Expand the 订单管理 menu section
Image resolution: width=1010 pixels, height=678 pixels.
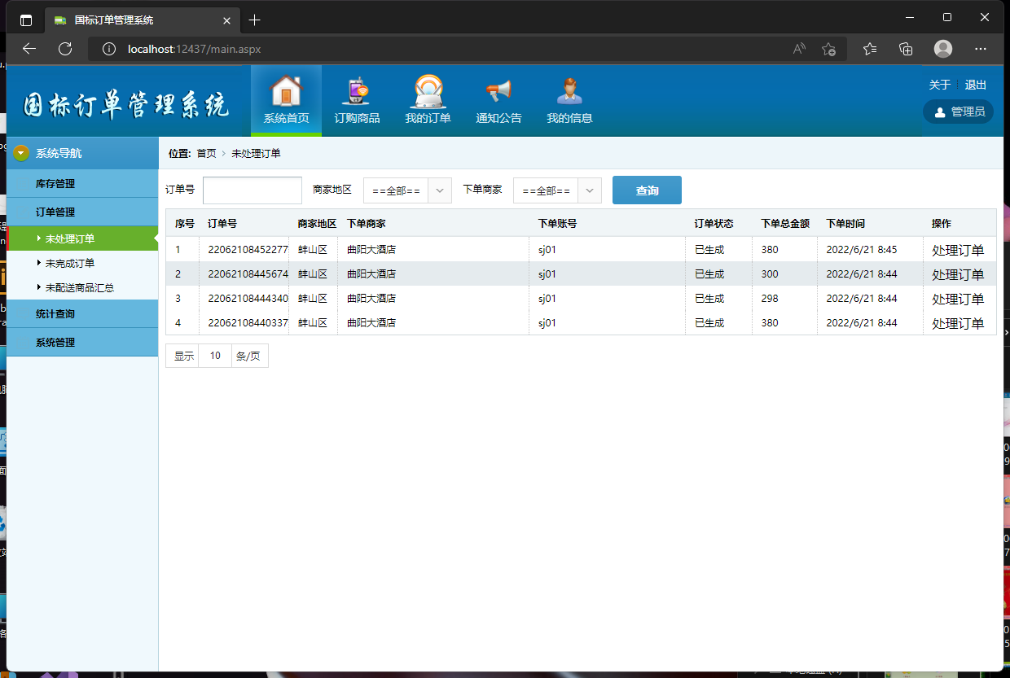coord(82,212)
